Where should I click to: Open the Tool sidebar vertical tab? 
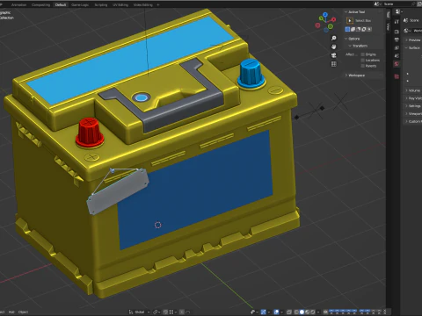(x=389, y=15)
